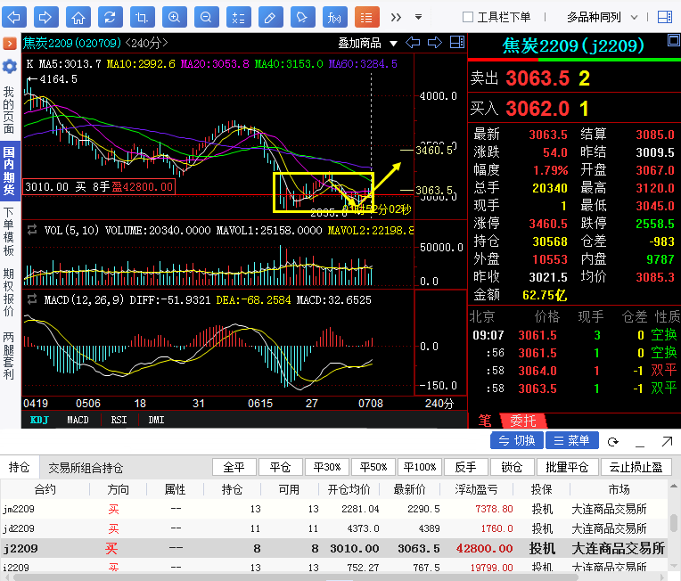The height and width of the screenshot is (581, 681).
Task: Click the refresh icon in the toolbar
Action: [x=110, y=17]
